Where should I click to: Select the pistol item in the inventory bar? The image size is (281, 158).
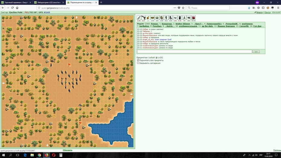(x=143, y=18)
